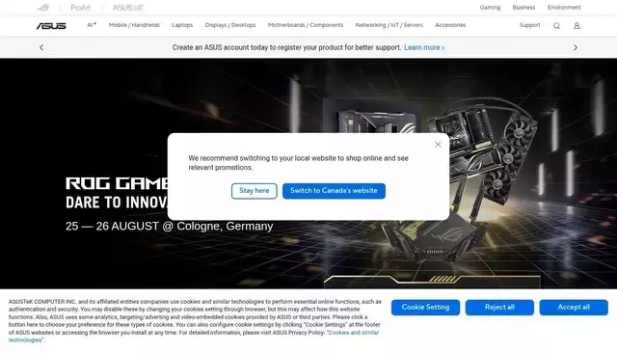Open the Environment link in top bar
The image size is (617, 353).
564,7
